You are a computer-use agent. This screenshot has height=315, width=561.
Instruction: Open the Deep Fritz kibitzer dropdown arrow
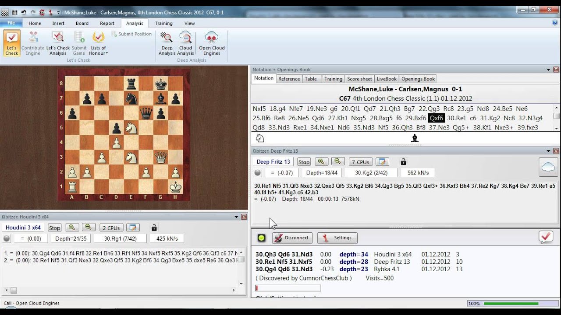(548, 151)
